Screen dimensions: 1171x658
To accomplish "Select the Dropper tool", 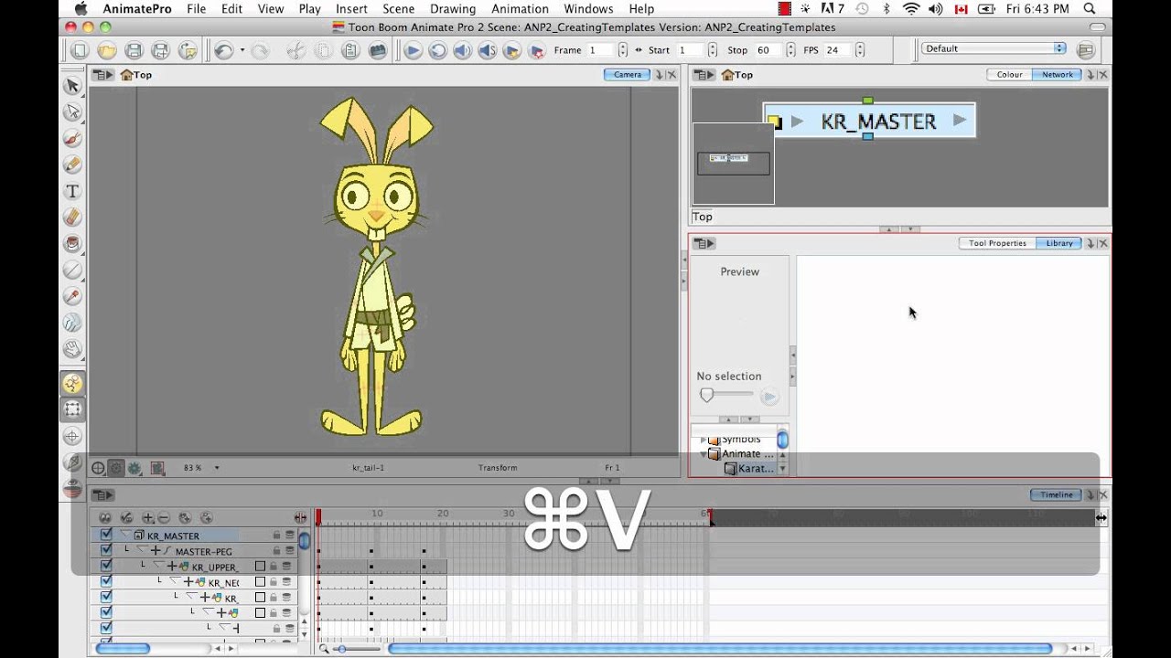I will point(72,296).
